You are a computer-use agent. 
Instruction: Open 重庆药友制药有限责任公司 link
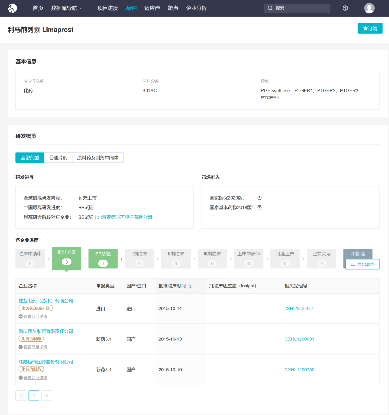tap(46, 331)
